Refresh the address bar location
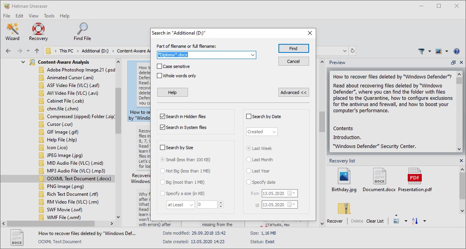 353,51
